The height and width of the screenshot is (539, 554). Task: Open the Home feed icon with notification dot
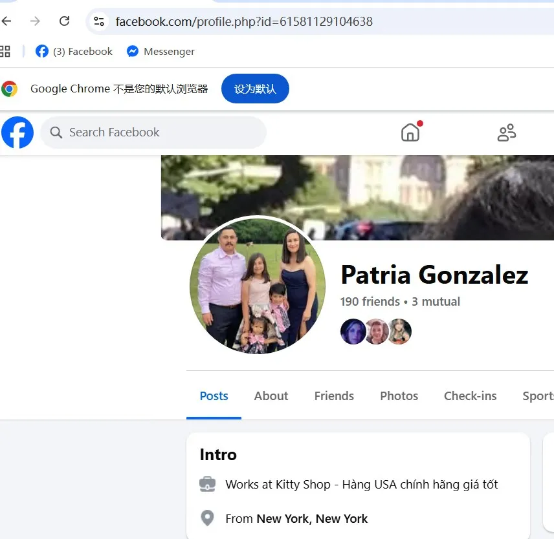(x=410, y=132)
